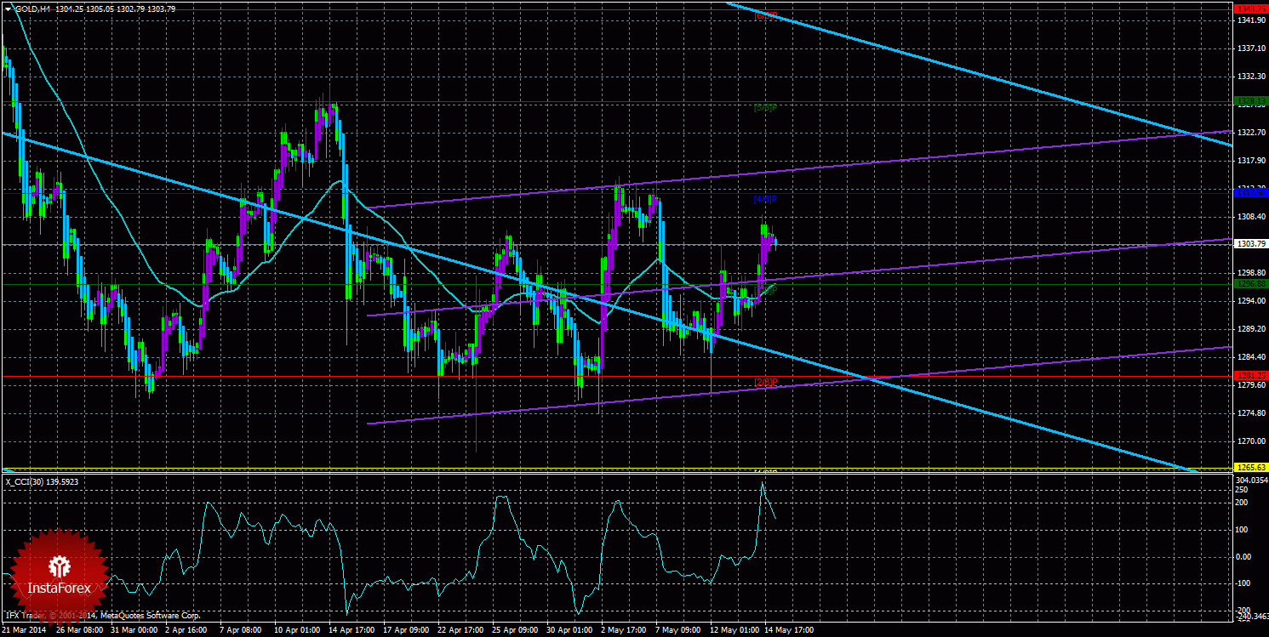Click the 21 Mar 2014 time label
The width and height of the screenshot is (1269, 637).
click(25, 630)
